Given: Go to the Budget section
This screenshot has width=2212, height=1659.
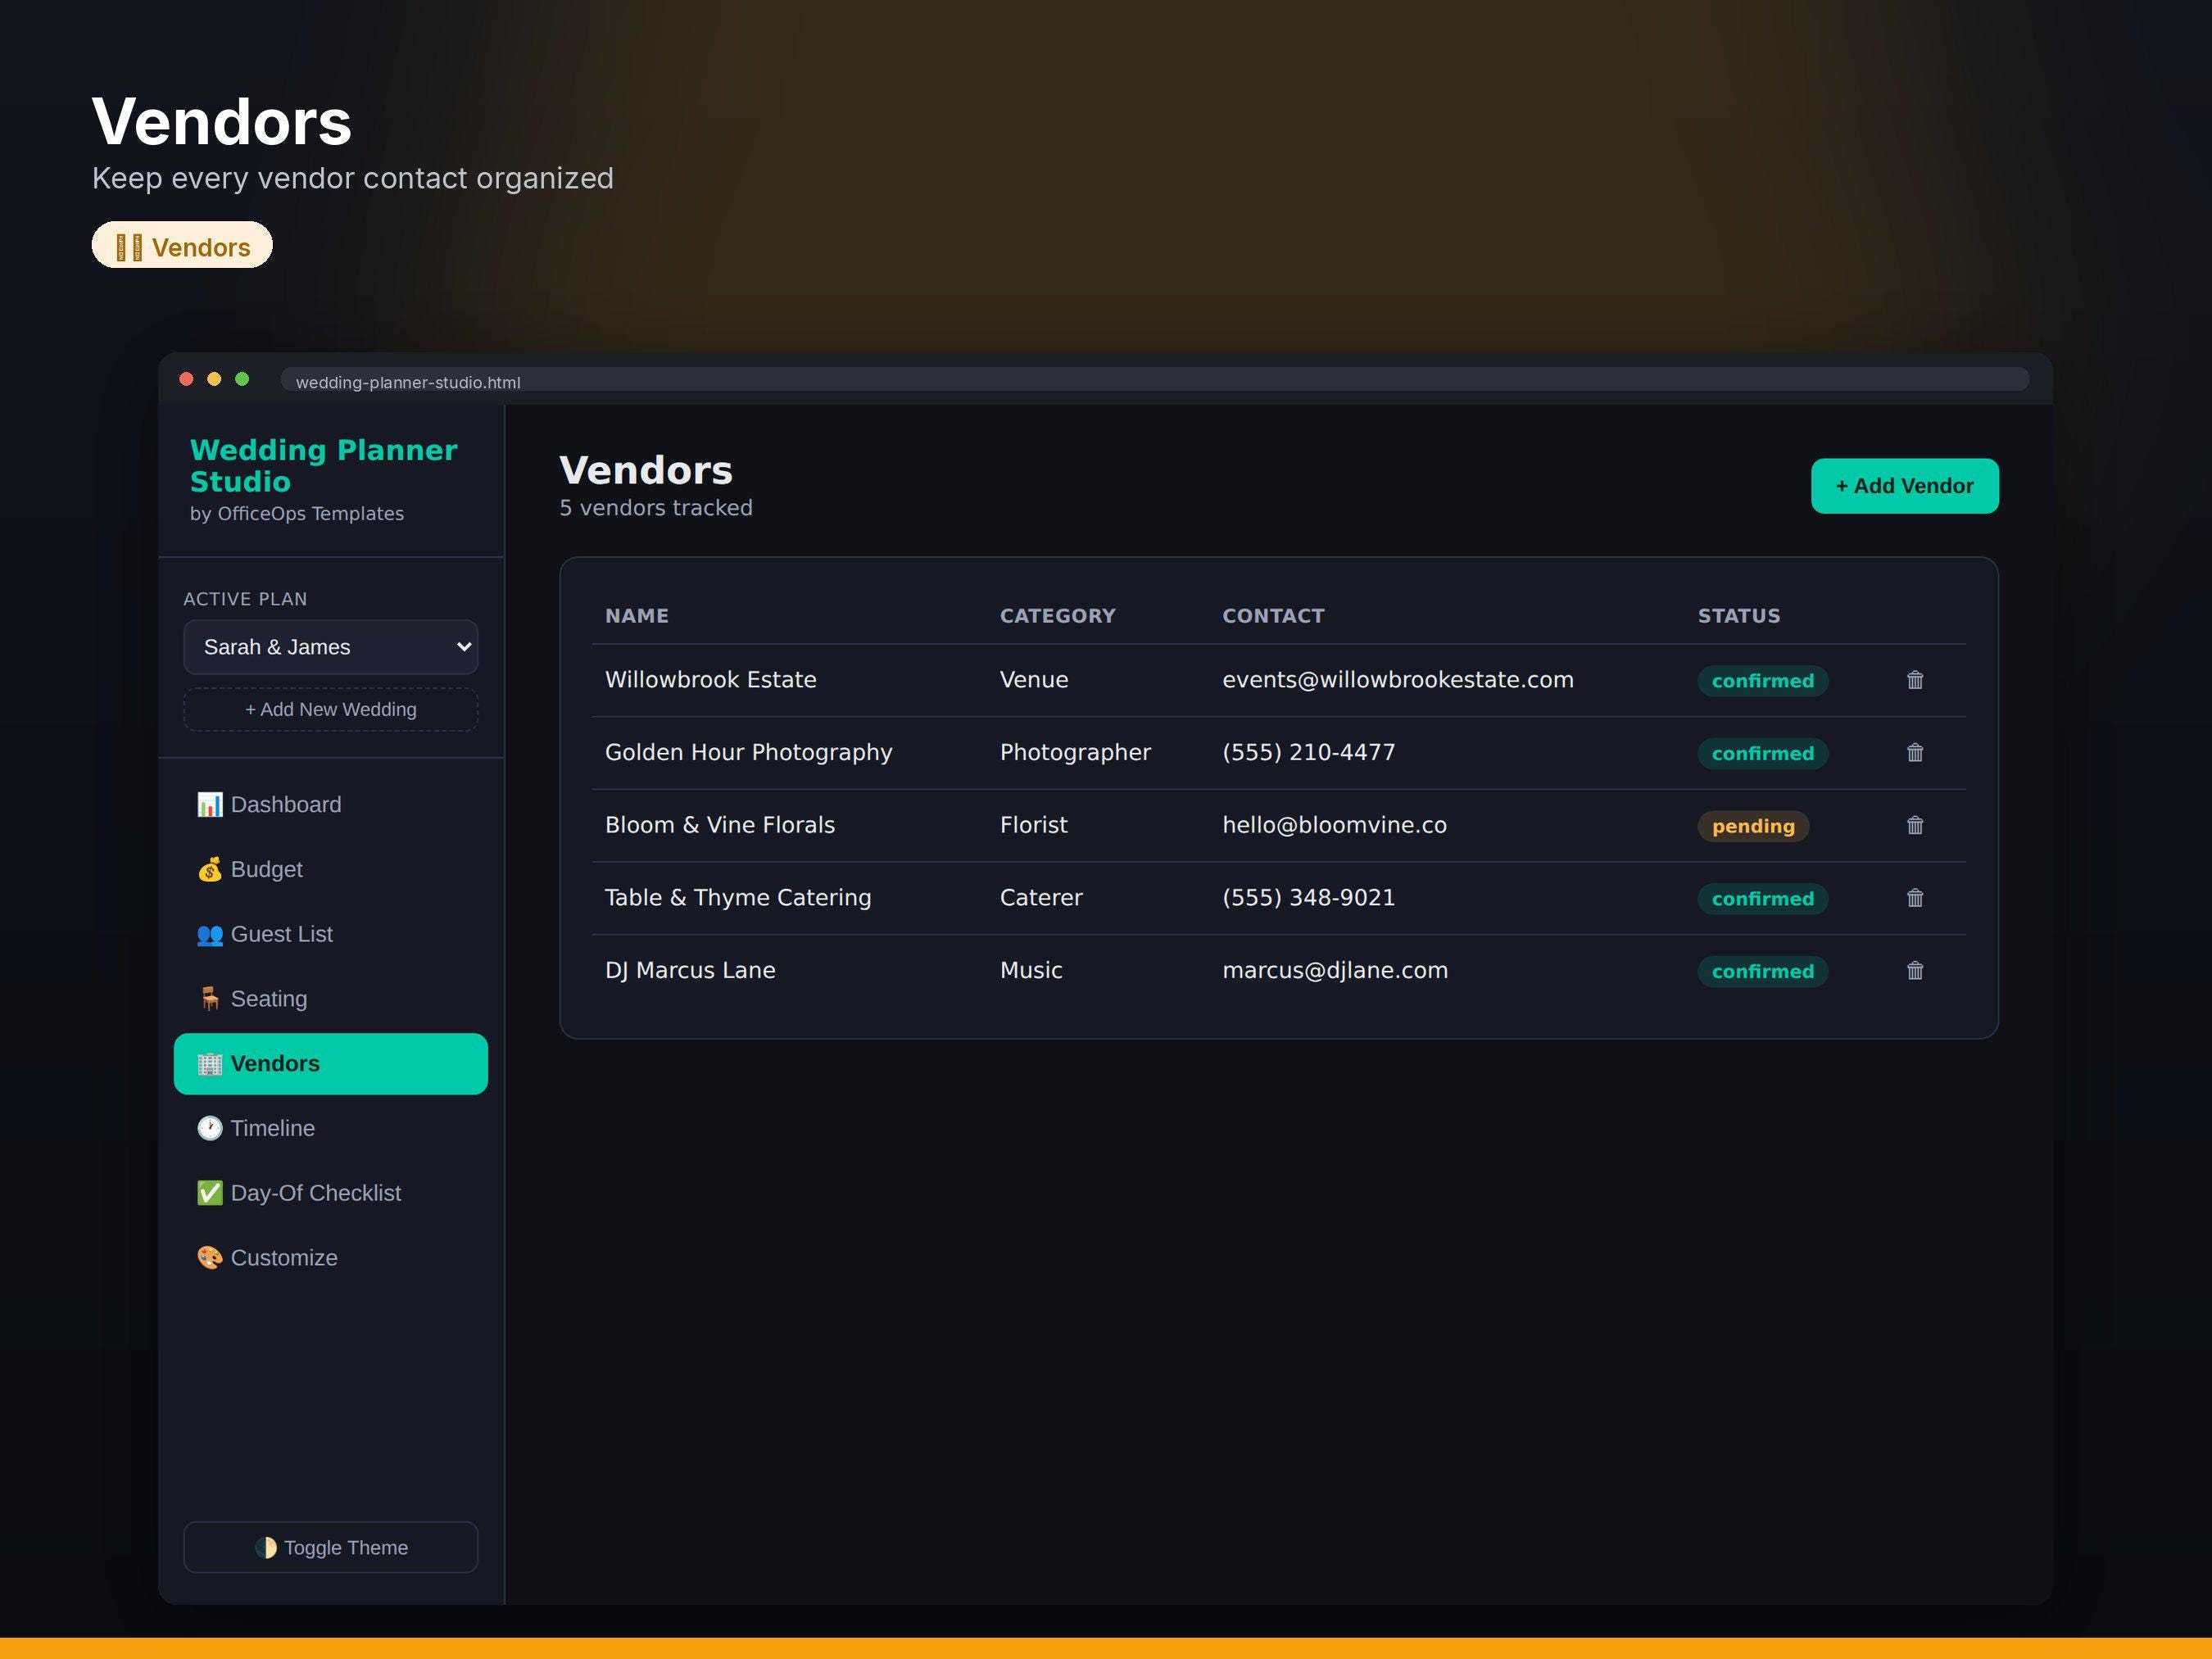Looking at the screenshot, I should 331,870.
